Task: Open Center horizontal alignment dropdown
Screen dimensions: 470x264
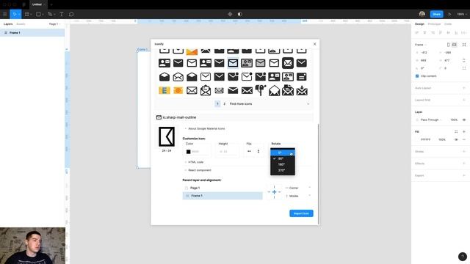Action: click(298, 188)
